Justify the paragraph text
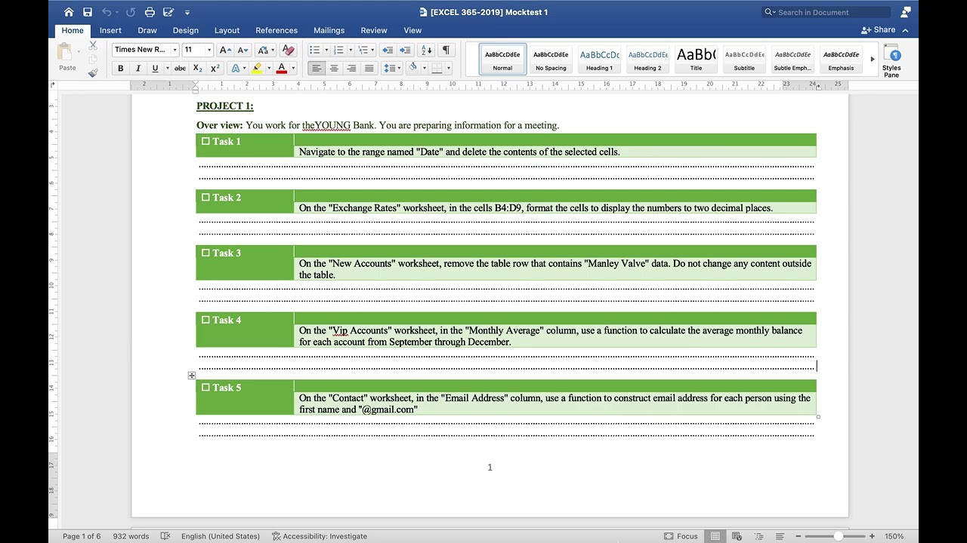 click(x=369, y=68)
